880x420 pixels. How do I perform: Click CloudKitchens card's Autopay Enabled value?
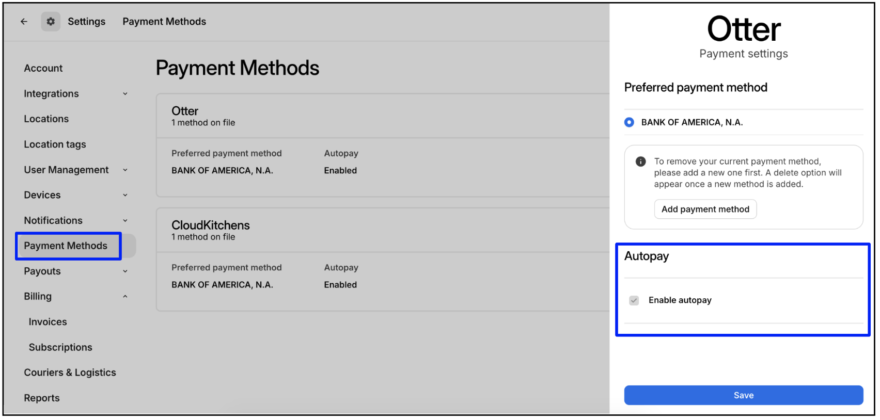pos(340,285)
